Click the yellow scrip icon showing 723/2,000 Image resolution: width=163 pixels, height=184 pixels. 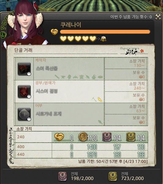click(x=113, y=177)
